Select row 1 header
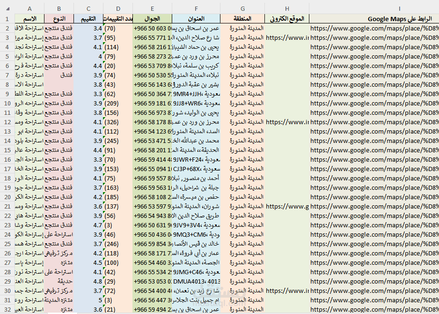The height and width of the screenshot is (314, 439). pyautogui.click(x=7, y=19)
